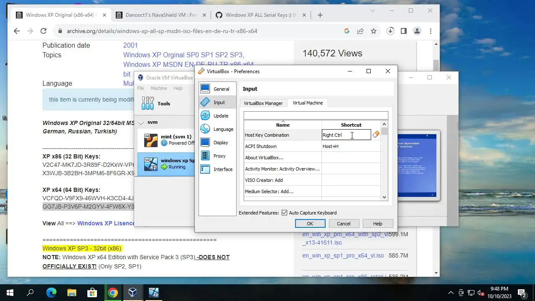This screenshot has height=301, width=535.
Task: Confirm preferences with OK button
Action: (310, 224)
